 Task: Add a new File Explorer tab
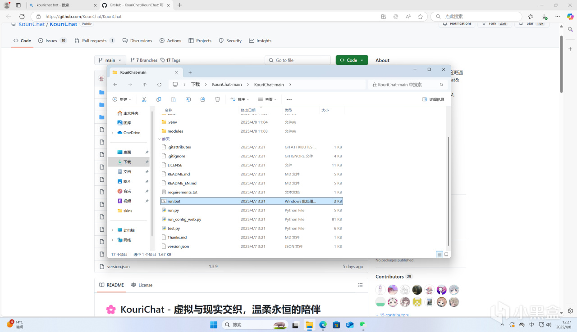tap(190, 72)
